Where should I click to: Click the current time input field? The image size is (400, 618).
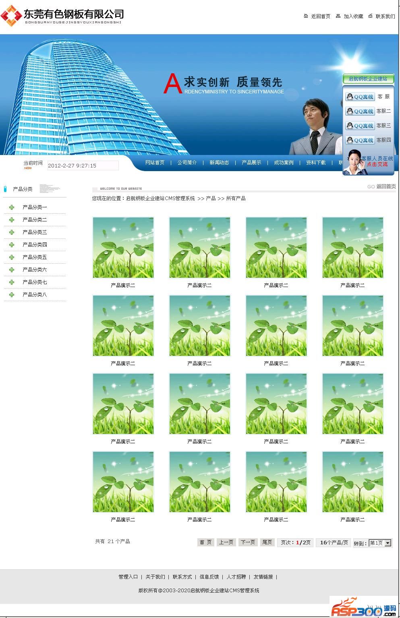(x=83, y=165)
